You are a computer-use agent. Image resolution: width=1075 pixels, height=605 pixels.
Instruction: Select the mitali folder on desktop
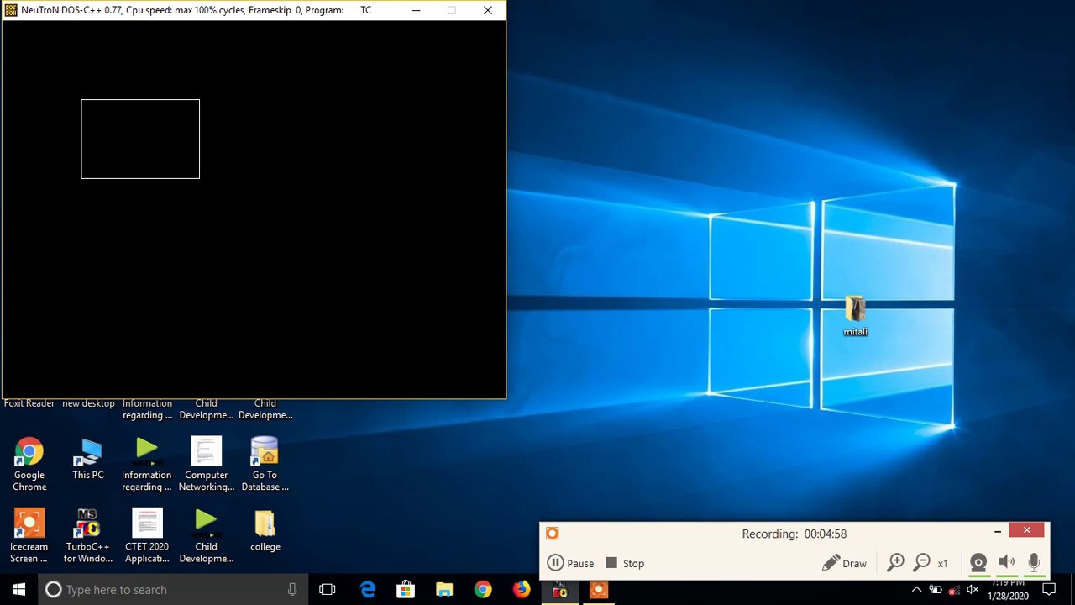tap(856, 316)
